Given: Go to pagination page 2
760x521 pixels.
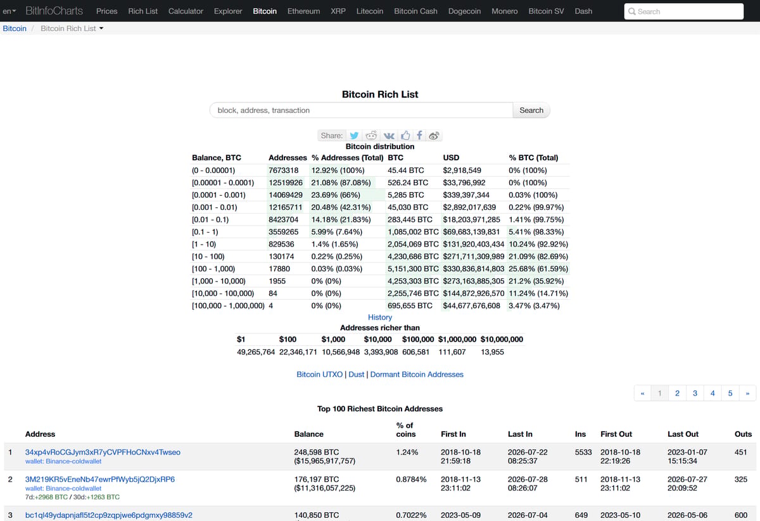Looking at the screenshot, I should [x=677, y=394].
